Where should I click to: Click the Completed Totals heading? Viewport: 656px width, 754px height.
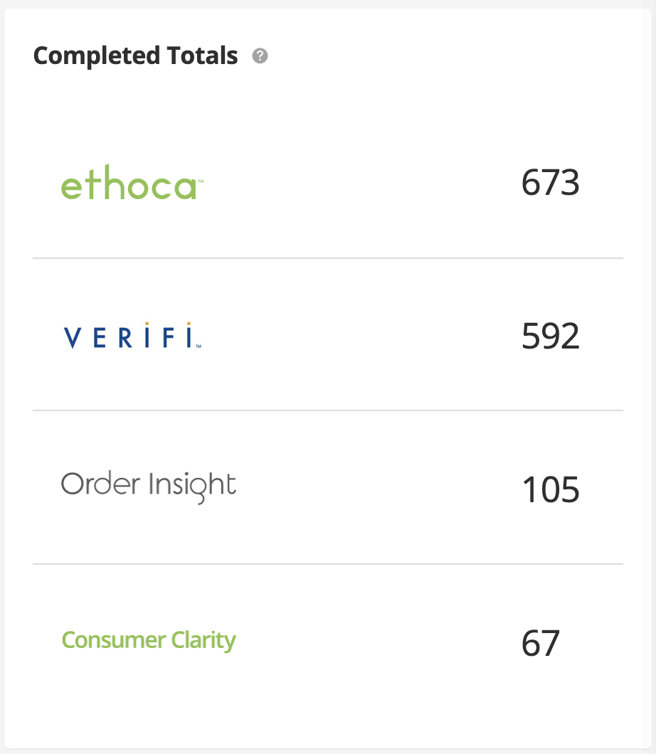click(135, 55)
